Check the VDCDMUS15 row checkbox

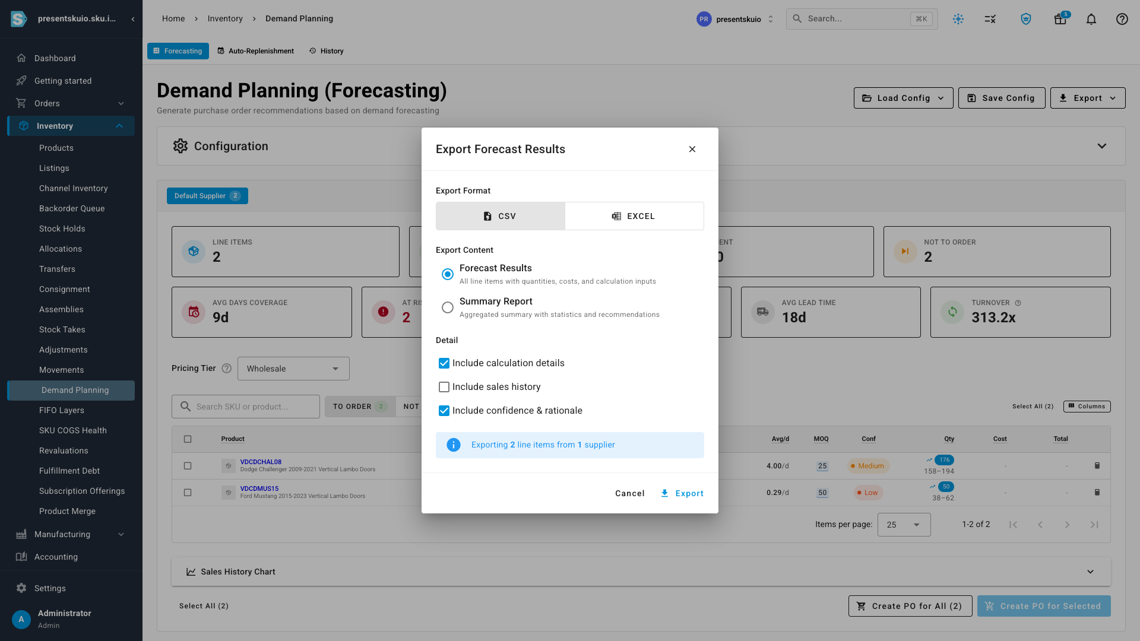coord(188,493)
